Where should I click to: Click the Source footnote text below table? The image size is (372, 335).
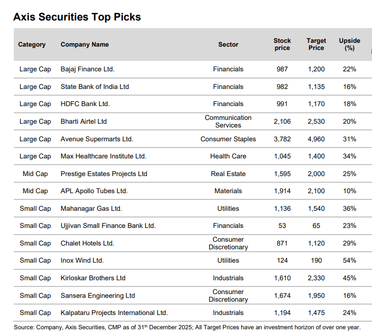point(187,327)
